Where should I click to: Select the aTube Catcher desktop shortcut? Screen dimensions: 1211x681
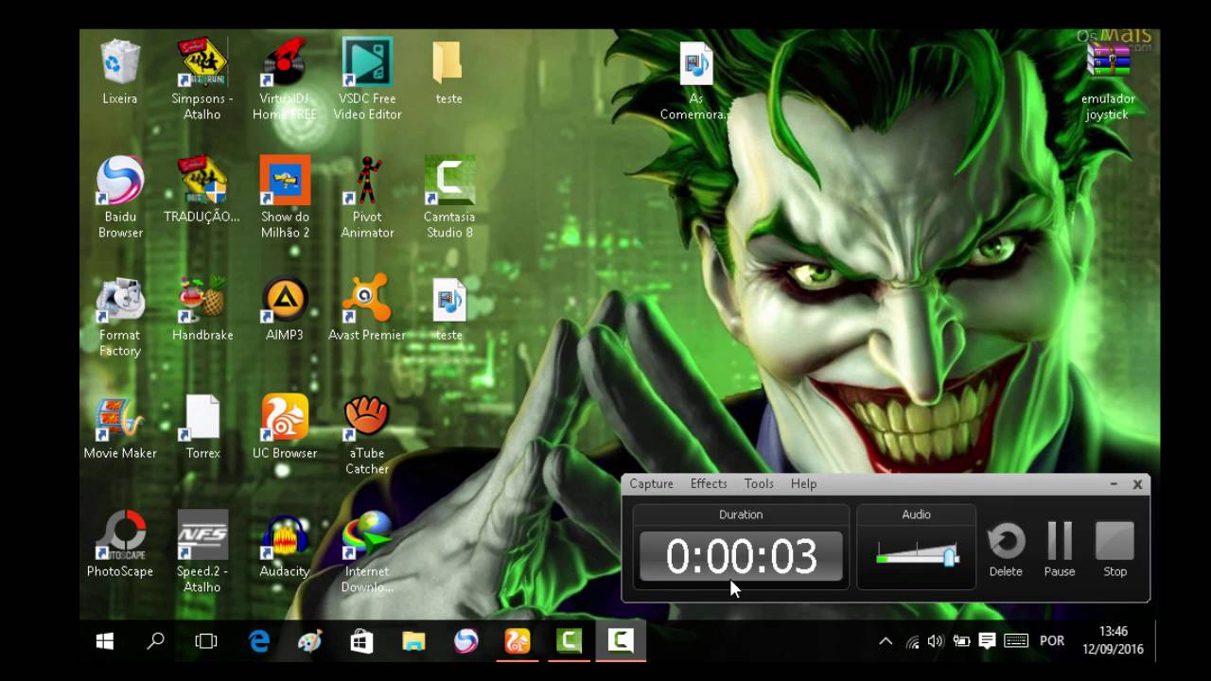click(367, 434)
